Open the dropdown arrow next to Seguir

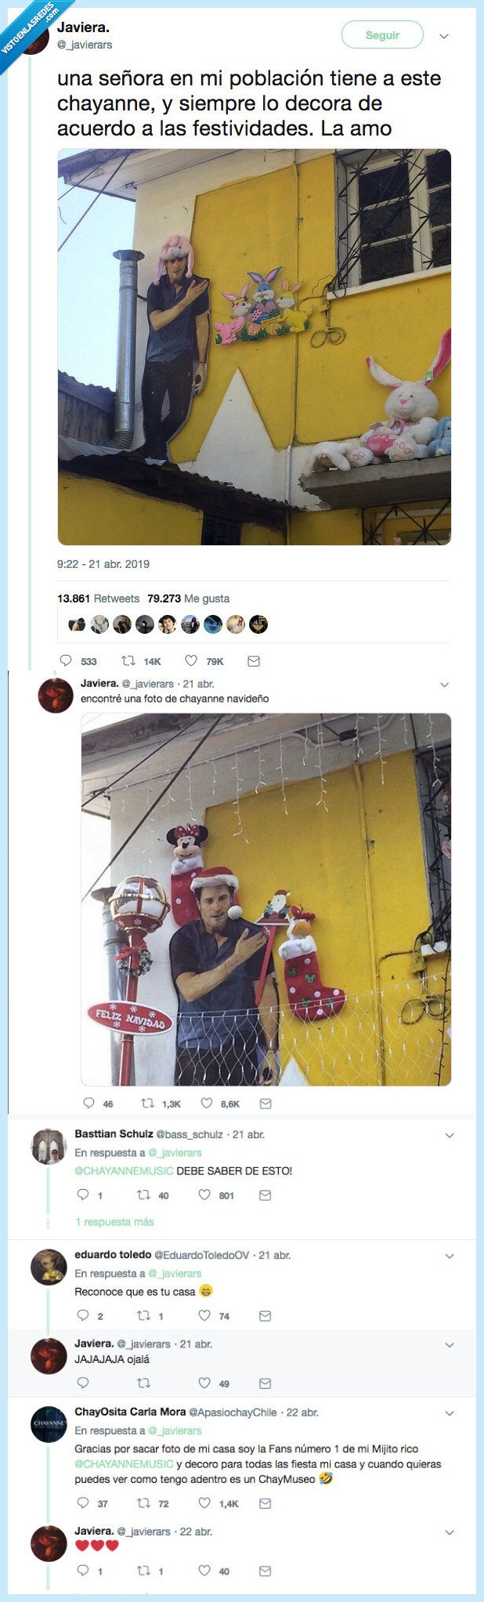[x=443, y=35]
